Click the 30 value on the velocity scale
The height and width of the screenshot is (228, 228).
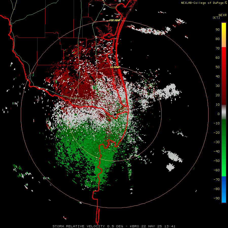click(x=218, y=86)
